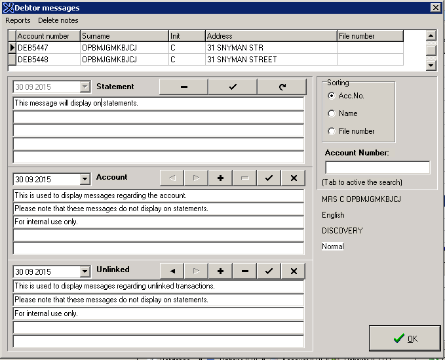
Task: Click the first Statement message line
Action: (x=159, y=103)
